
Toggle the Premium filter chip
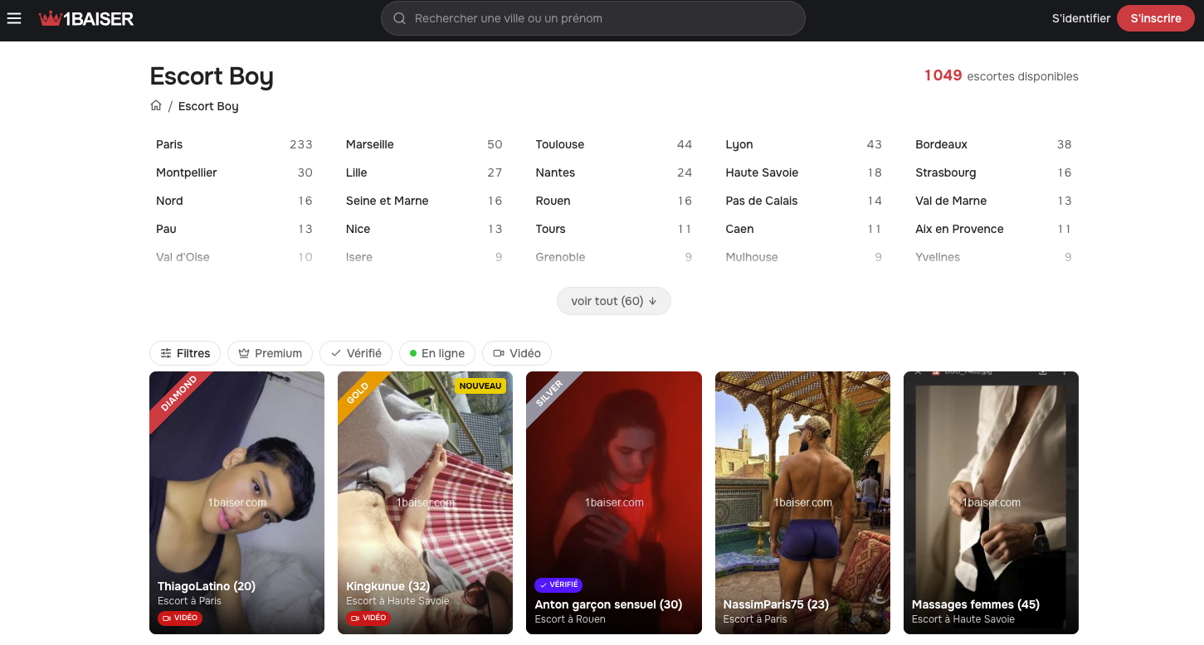pos(271,353)
